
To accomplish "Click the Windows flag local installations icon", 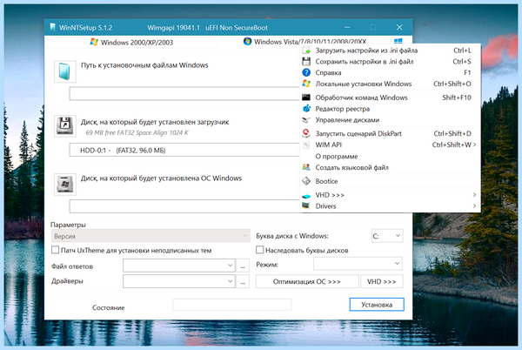I will [306, 84].
